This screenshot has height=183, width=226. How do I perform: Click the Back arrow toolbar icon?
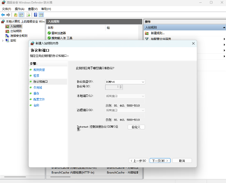click(3, 15)
